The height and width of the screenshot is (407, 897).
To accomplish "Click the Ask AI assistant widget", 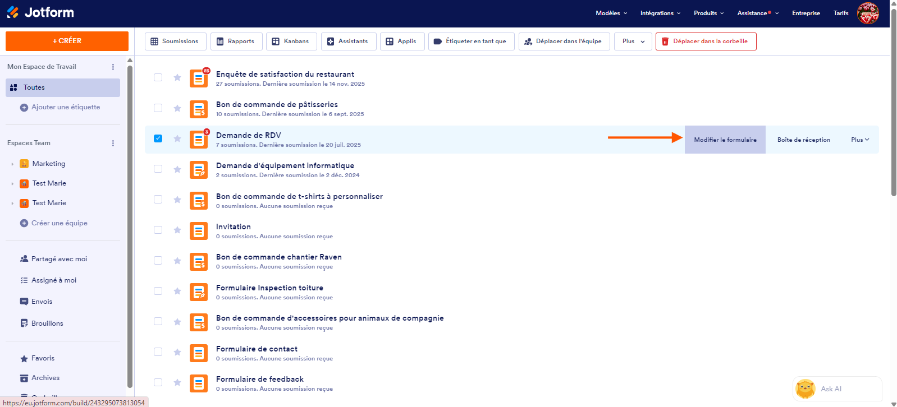I will [837, 388].
